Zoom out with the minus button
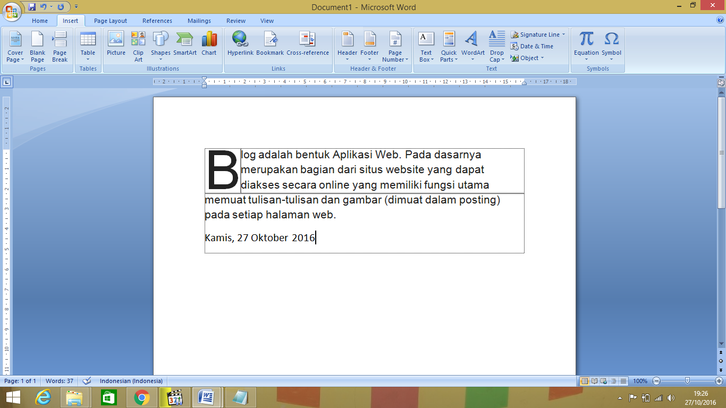The image size is (726, 408). (x=656, y=381)
